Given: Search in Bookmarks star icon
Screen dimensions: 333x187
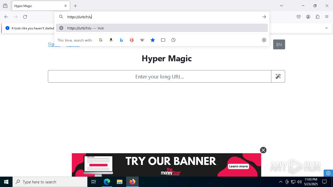Looking at the screenshot, I should (153, 40).
